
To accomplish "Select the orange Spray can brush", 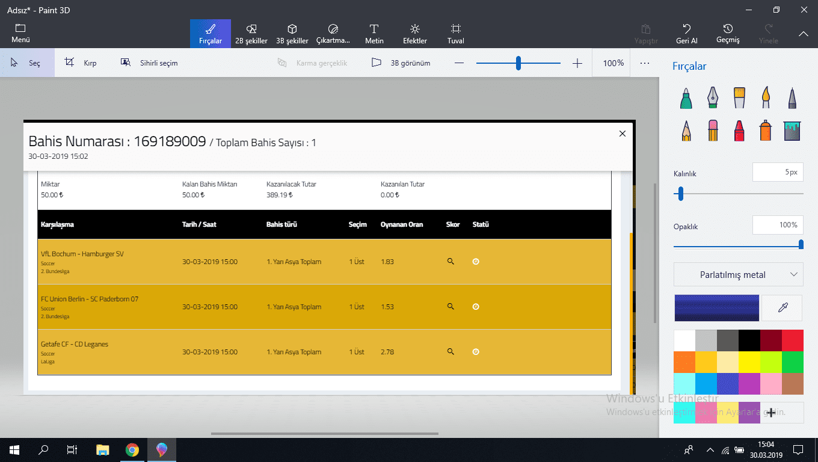I will [x=766, y=131].
